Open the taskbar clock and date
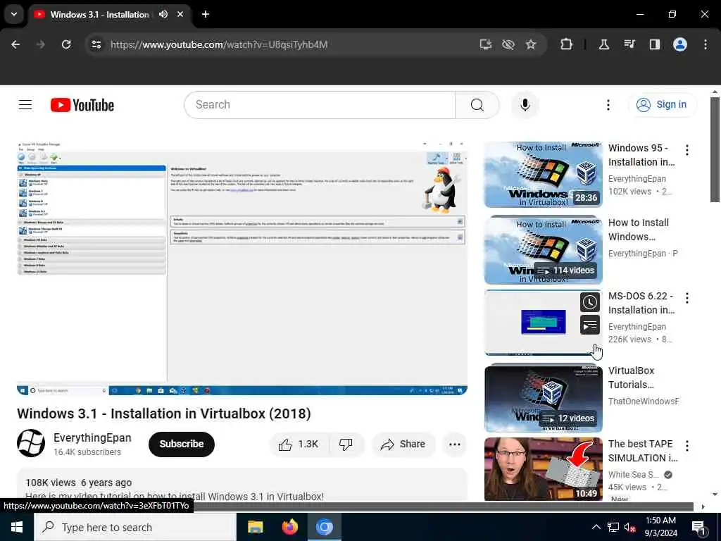This screenshot has width=721, height=541. pos(660,527)
